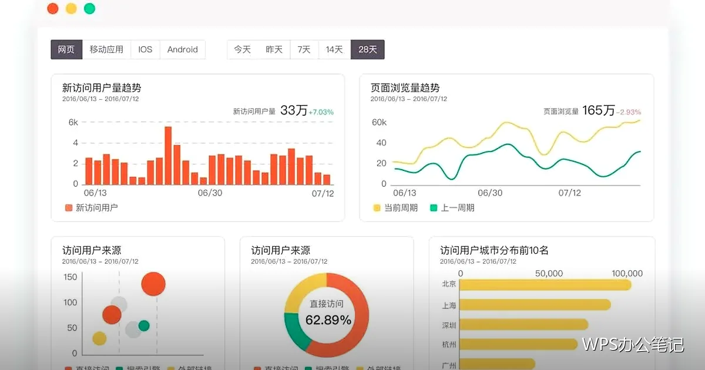Screen dimensions: 705x370
Task: Click the 深圳 bar in city chart
Action: (524, 324)
